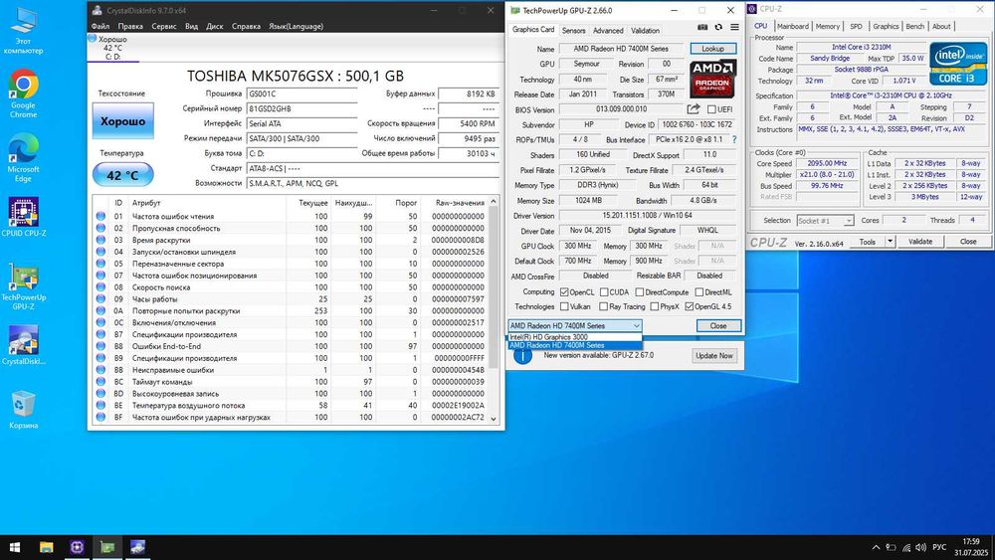The width and height of the screenshot is (995, 560).
Task: Open File Explorer from the taskbar
Action: 47,547
